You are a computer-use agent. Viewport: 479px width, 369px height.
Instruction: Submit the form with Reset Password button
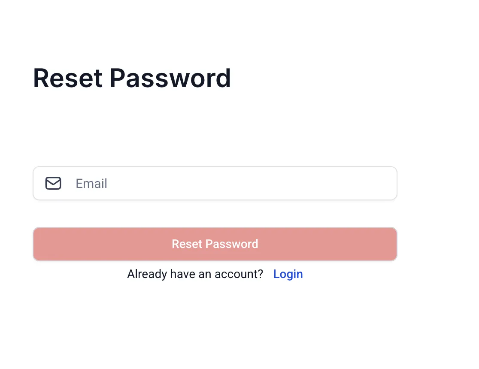tap(215, 244)
